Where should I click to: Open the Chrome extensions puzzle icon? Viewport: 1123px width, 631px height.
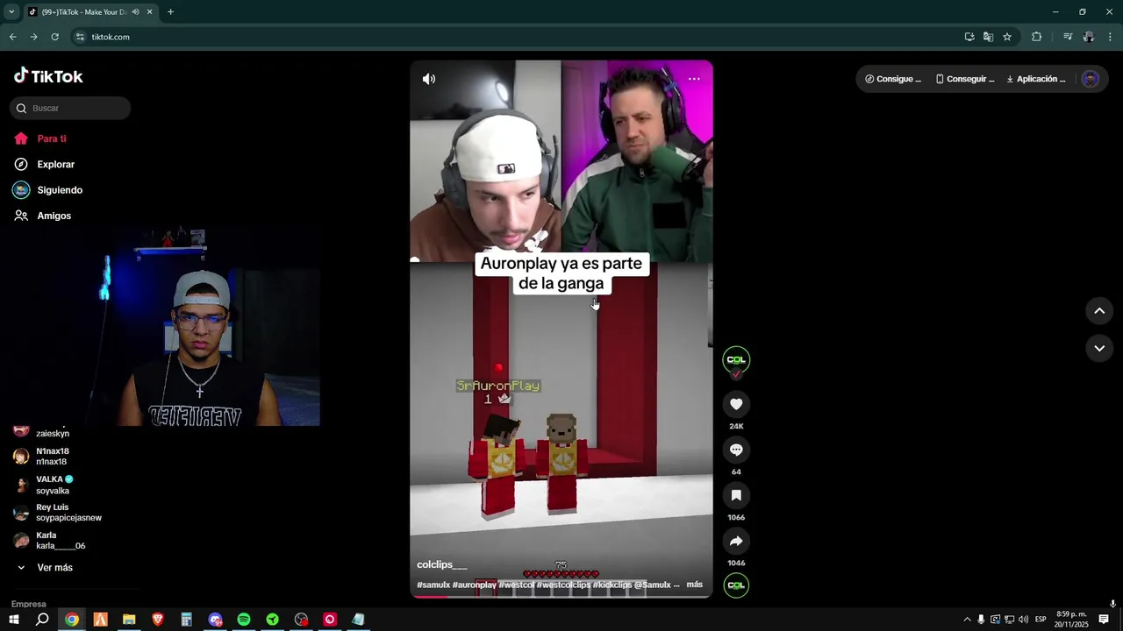1036,37
